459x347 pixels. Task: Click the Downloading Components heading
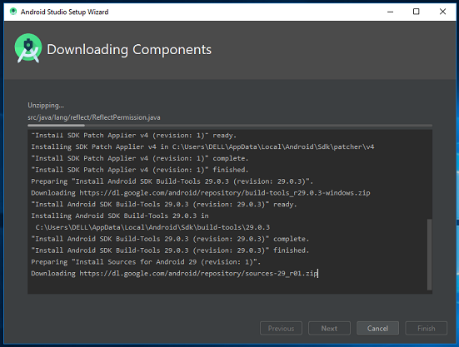[x=129, y=49]
